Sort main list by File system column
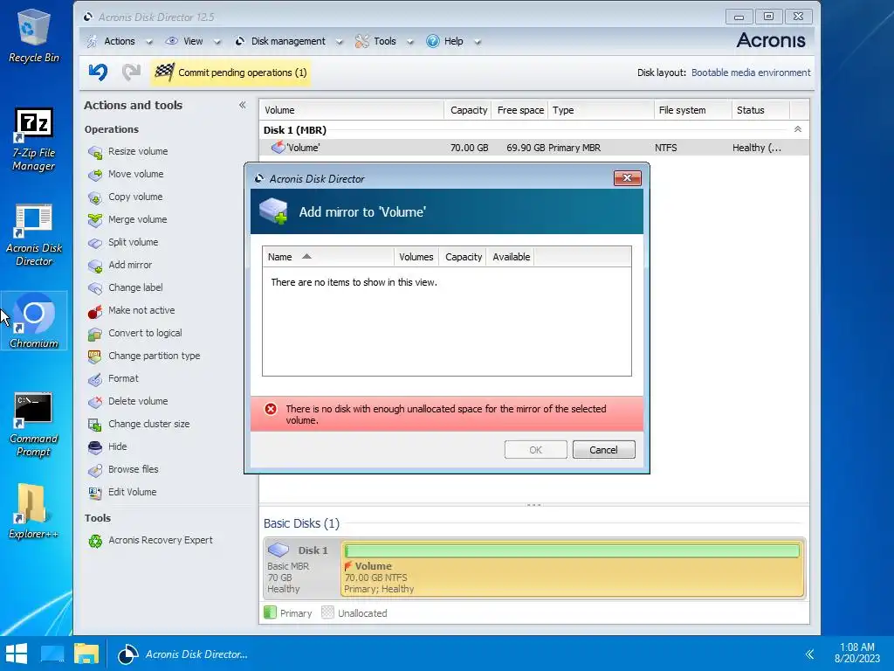 pyautogui.click(x=692, y=110)
